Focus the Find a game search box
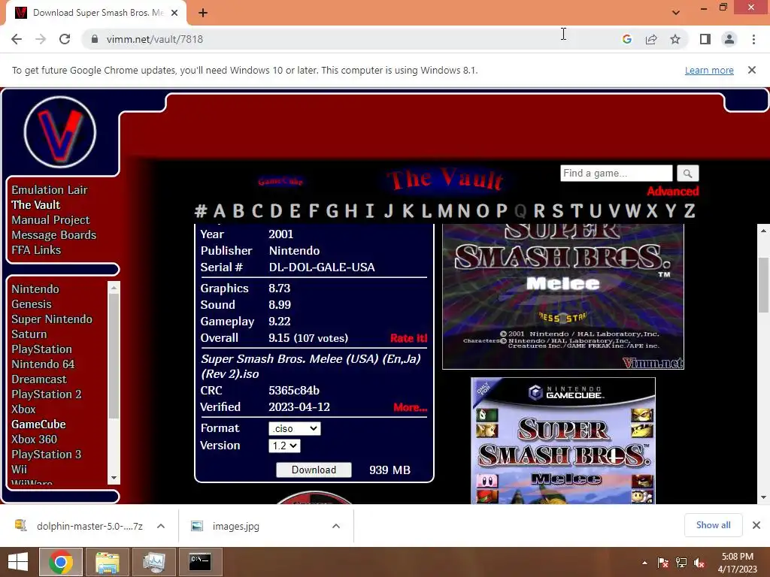 pyautogui.click(x=616, y=174)
